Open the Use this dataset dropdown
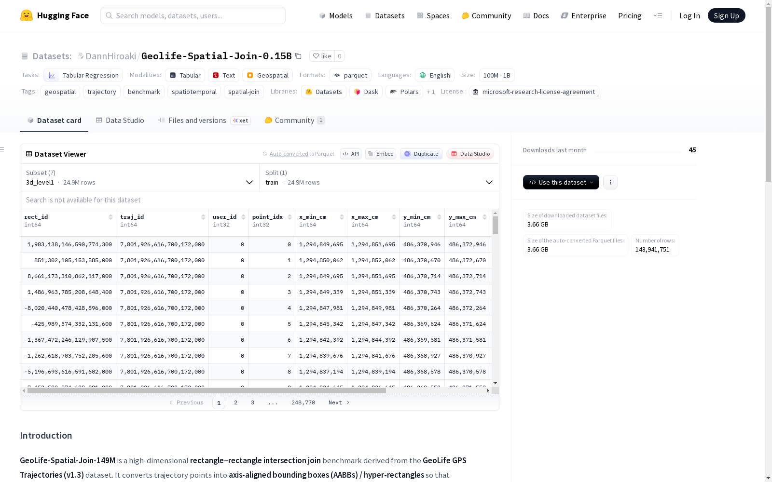The width and height of the screenshot is (772, 482). pos(561,182)
